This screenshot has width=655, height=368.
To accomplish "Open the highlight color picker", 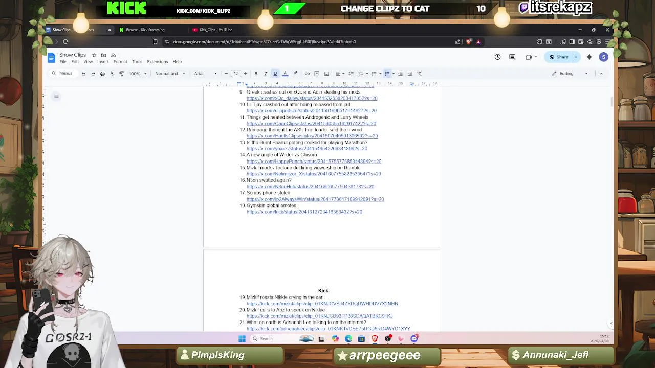I will click(x=295, y=74).
